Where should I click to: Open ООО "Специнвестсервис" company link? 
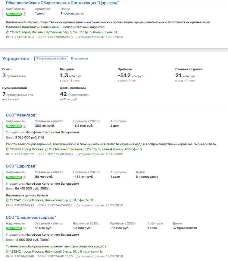click(x=31, y=217)
